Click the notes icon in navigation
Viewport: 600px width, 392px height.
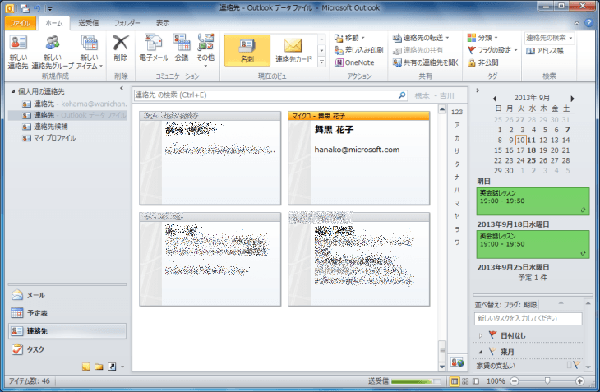[x=86, y=367]
